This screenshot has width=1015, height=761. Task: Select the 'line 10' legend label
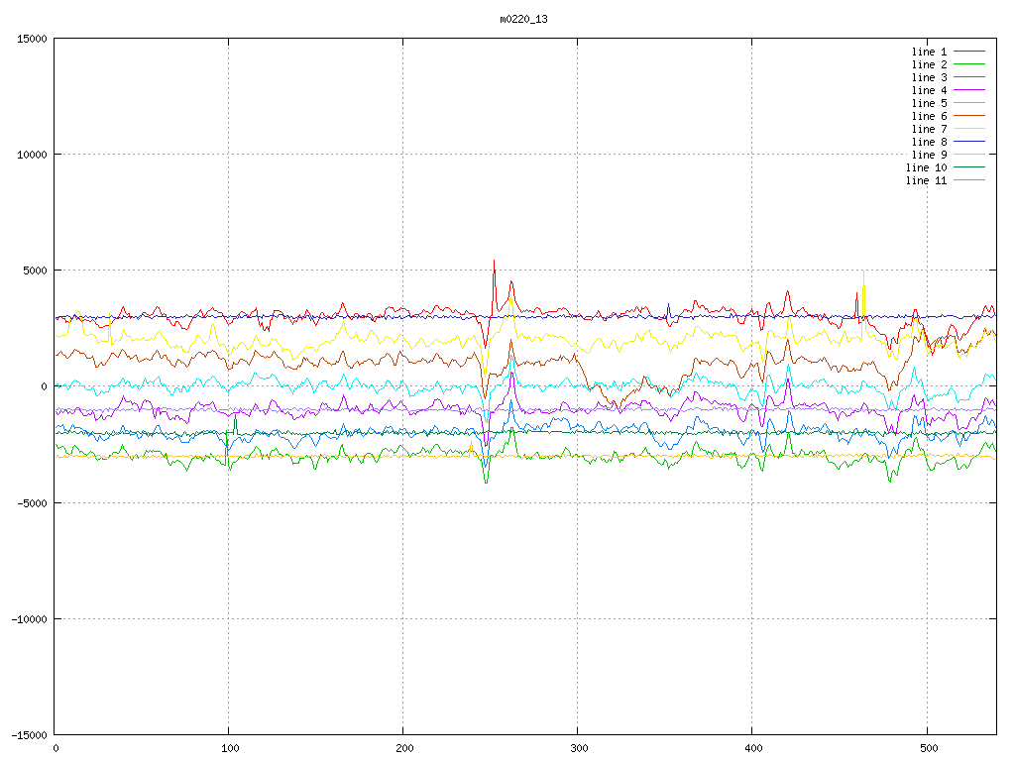[x=927, y=167]
